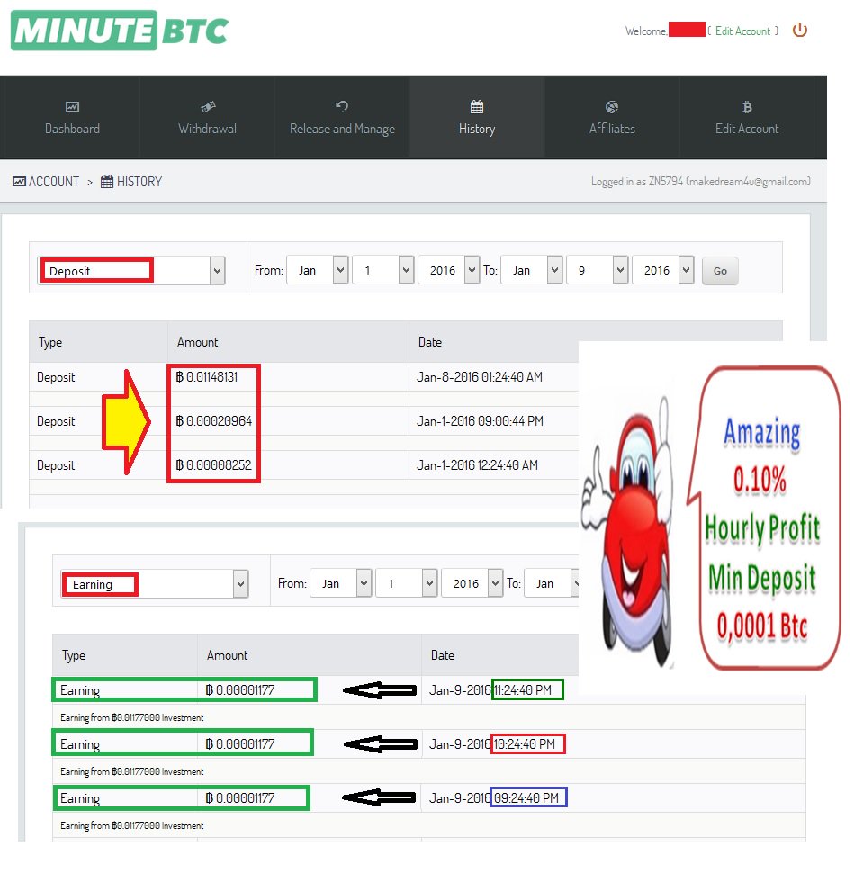The width and height of the screenshot is (864, 882).
Task: Click the red car Hourly Profit banner
Action: tap(711, 517)
